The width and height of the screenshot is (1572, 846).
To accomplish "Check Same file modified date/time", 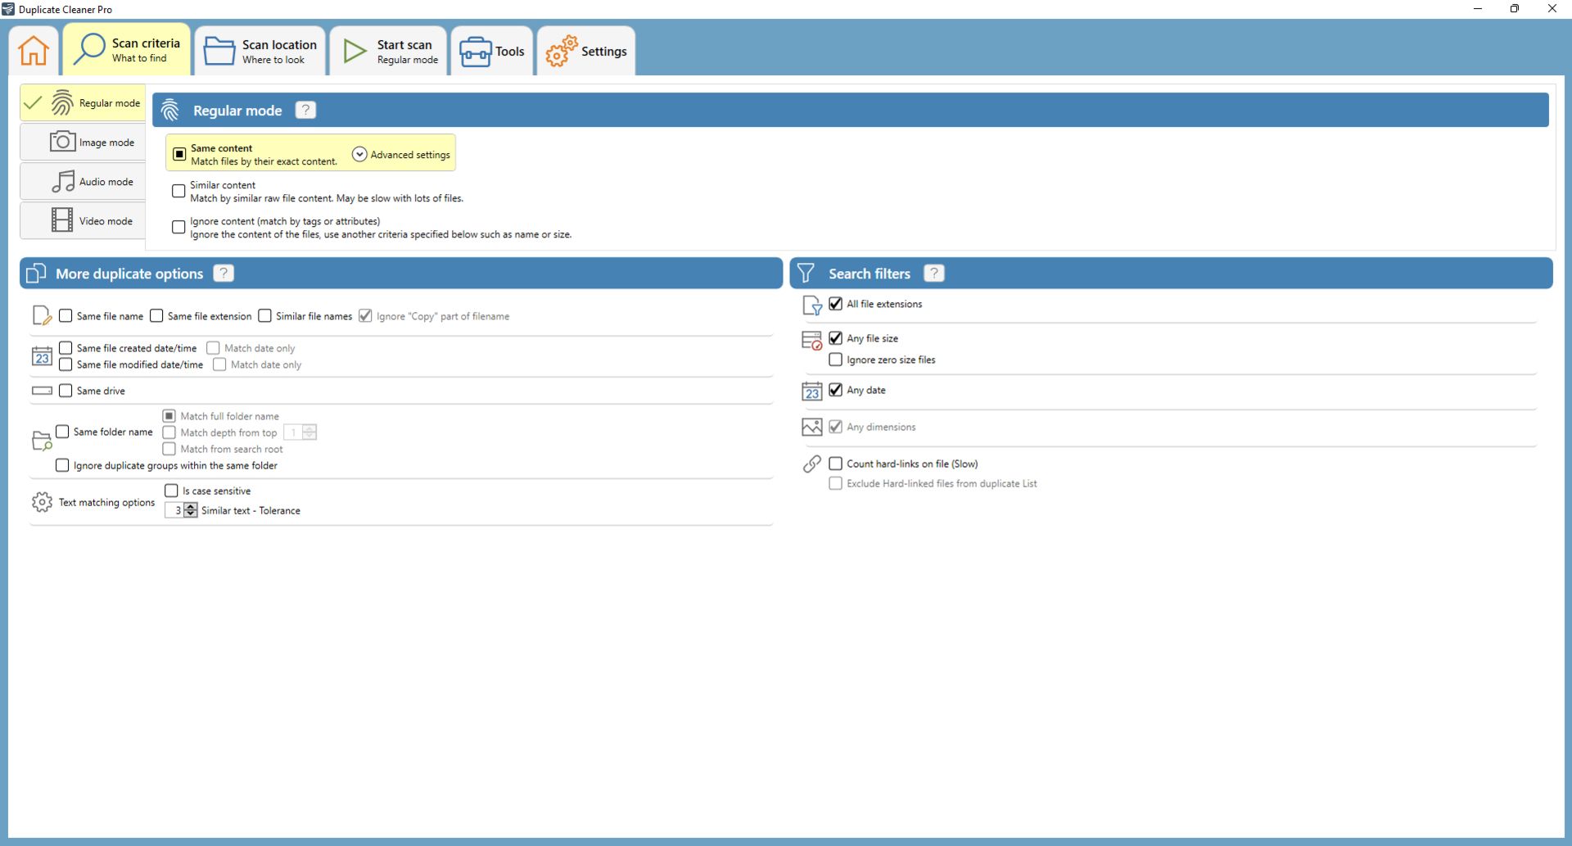I will pyautogui.click(x=65, y=364).
